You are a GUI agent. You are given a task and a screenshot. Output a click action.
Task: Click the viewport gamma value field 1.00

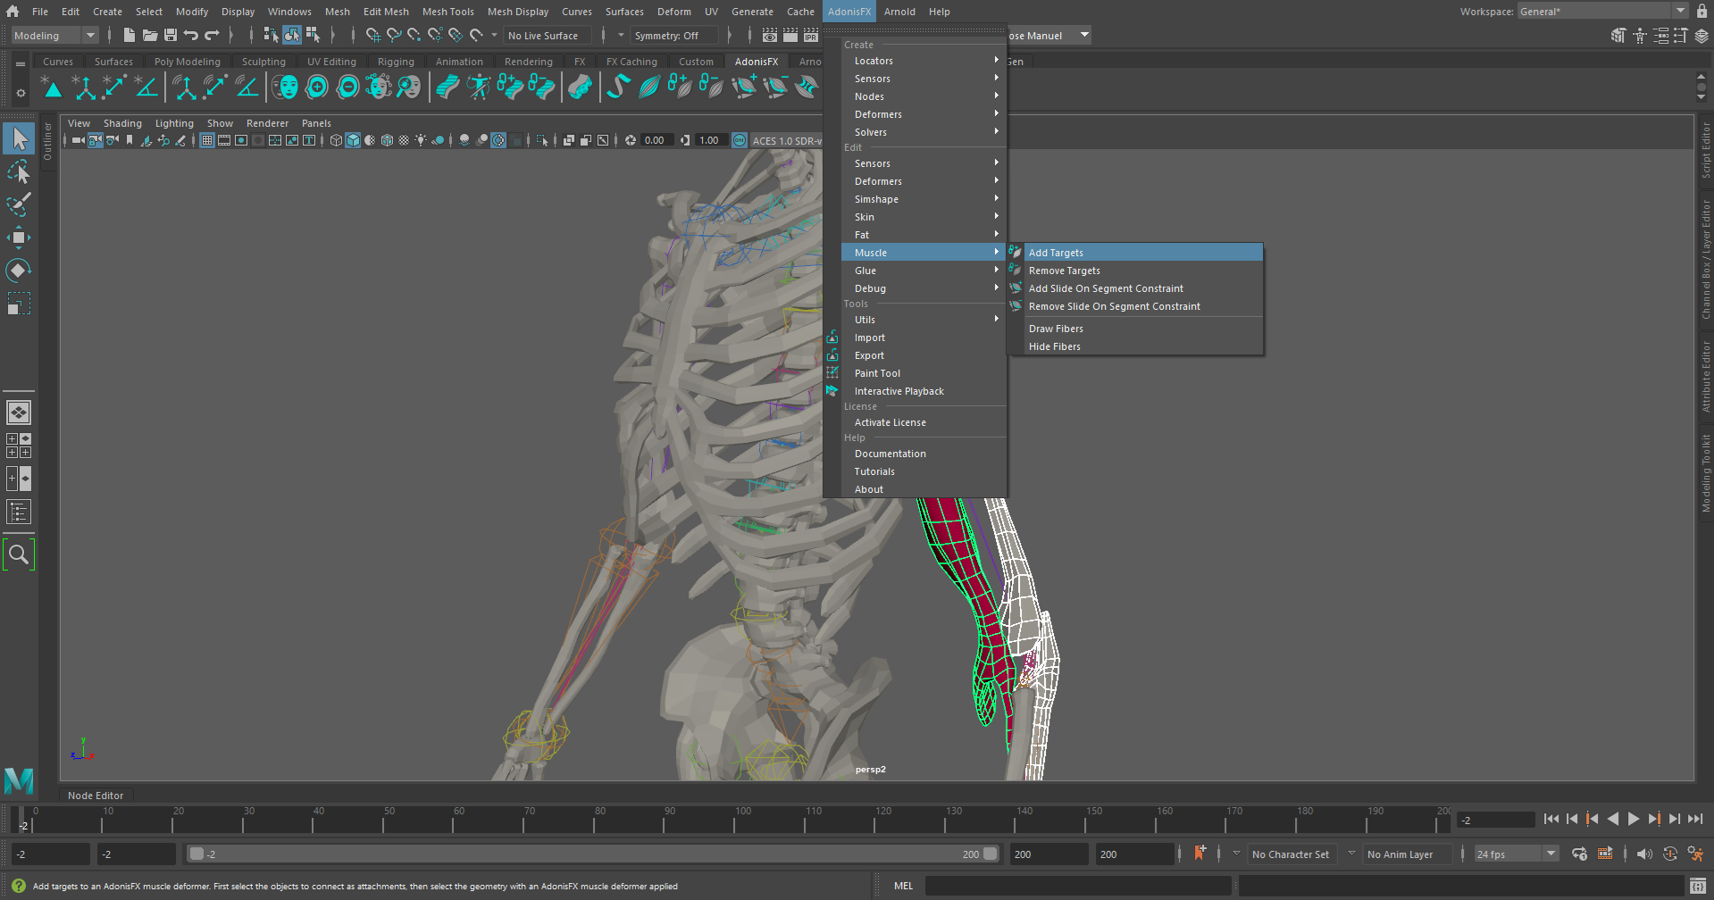point(711,140)
